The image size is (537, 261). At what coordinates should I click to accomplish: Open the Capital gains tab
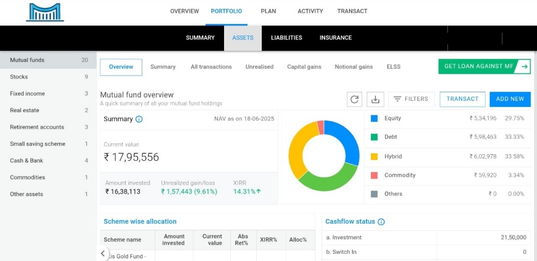tap(304, 67)
